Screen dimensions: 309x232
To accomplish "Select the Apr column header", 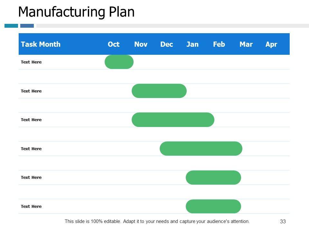I will [271, 44].
